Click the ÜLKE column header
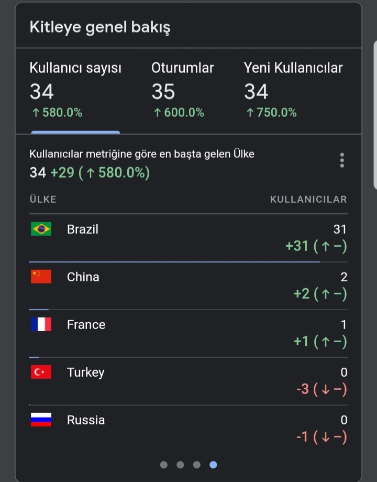 pos(43,200)
